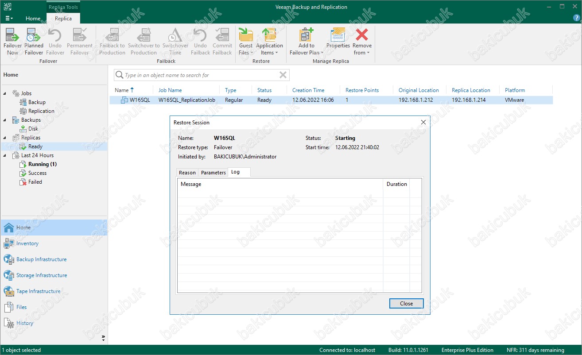Sort by Job Name column header
This screenshot has width=582, height=355.
click(170, 90)
